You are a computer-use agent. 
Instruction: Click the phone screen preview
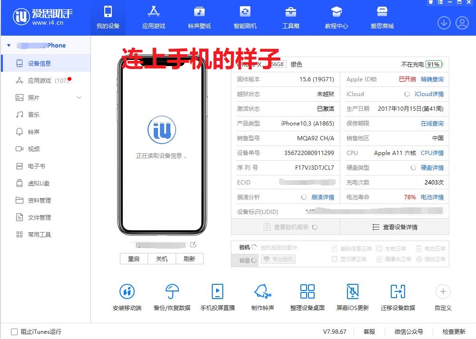coord(162,145)
